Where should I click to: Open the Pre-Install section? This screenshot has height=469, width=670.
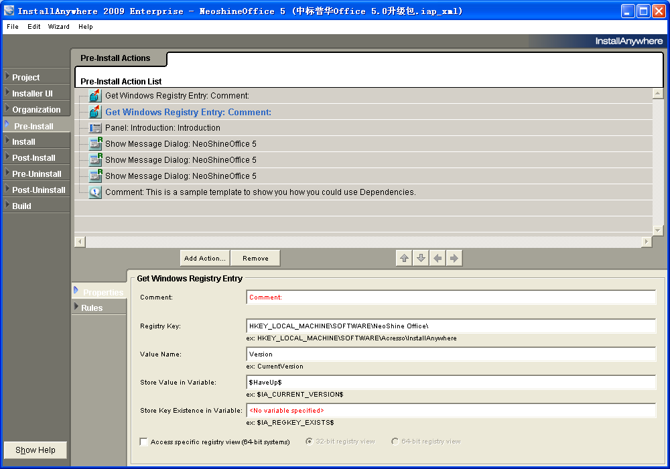tap(36, 126)
